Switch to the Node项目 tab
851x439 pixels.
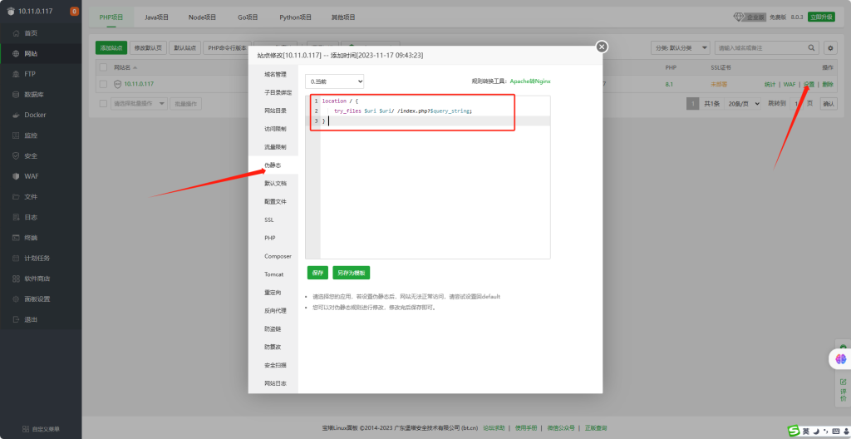pyautogui.click(x=203, y=17)
